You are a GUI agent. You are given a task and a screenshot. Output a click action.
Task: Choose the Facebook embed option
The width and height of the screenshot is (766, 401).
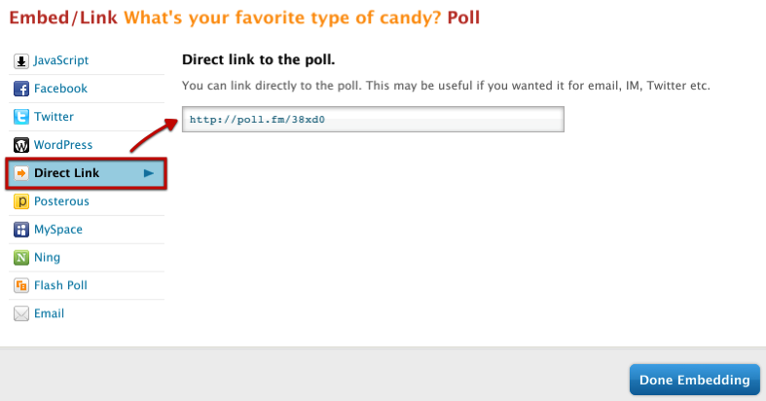pos(60,89)
